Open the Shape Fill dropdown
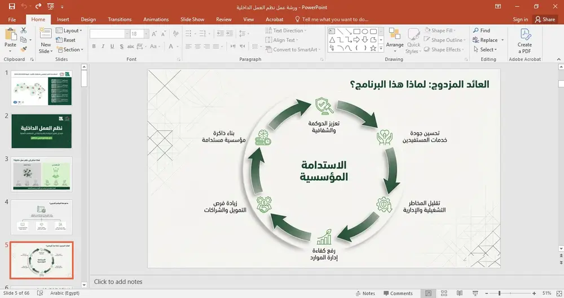This screenshot has height=298, width=564. (x=440, y=30)
